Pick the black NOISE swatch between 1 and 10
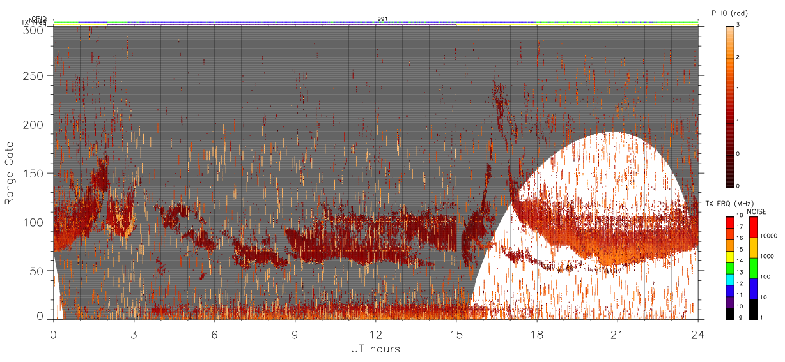785x362 pixels. click(754, 308)
